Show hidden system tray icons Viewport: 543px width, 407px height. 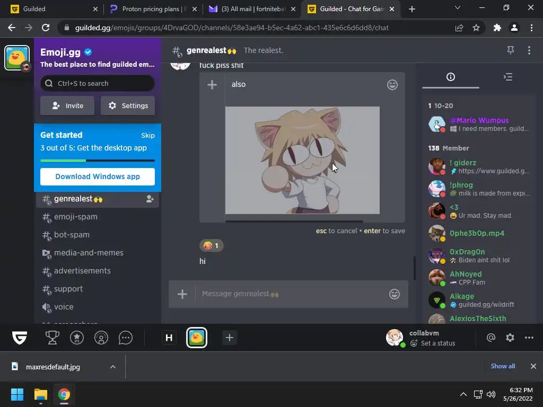coord(463,394)
